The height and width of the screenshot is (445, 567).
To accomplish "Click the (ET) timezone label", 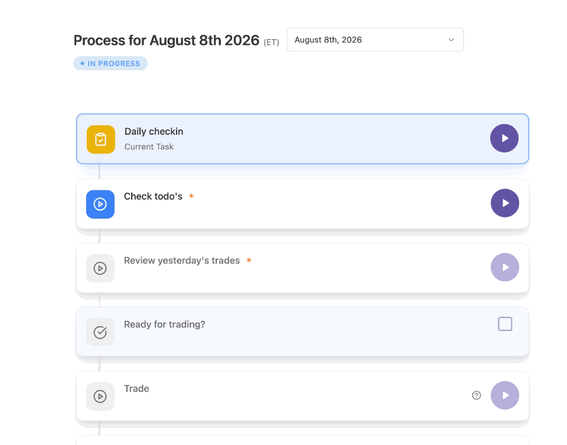I will [x=271, y=43].
